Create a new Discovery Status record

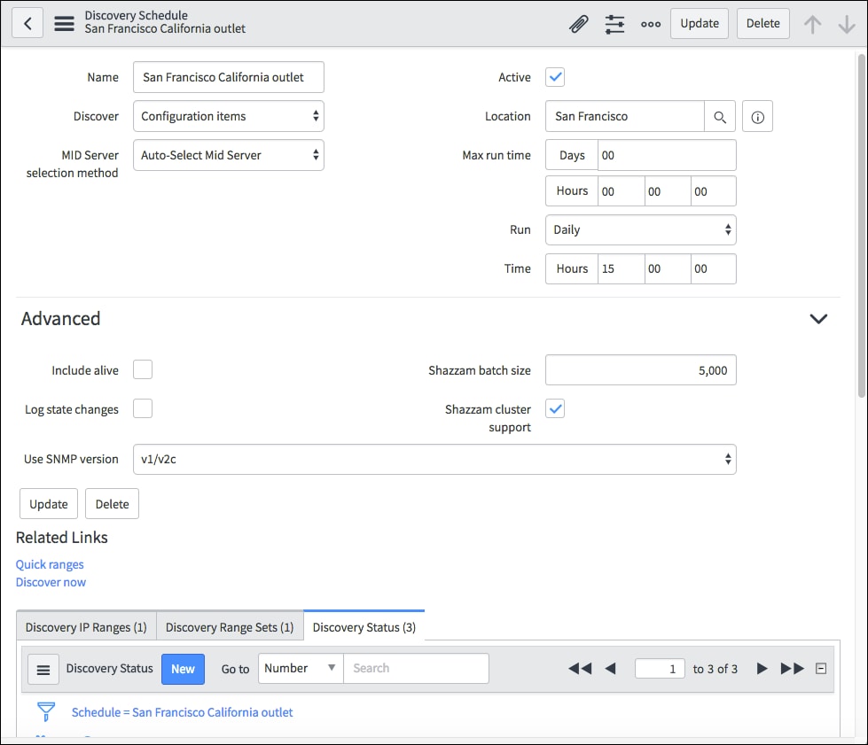point(183,669)
